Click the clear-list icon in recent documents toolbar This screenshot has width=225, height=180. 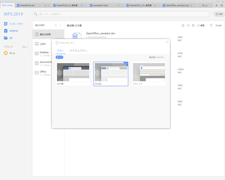[183, 25]
